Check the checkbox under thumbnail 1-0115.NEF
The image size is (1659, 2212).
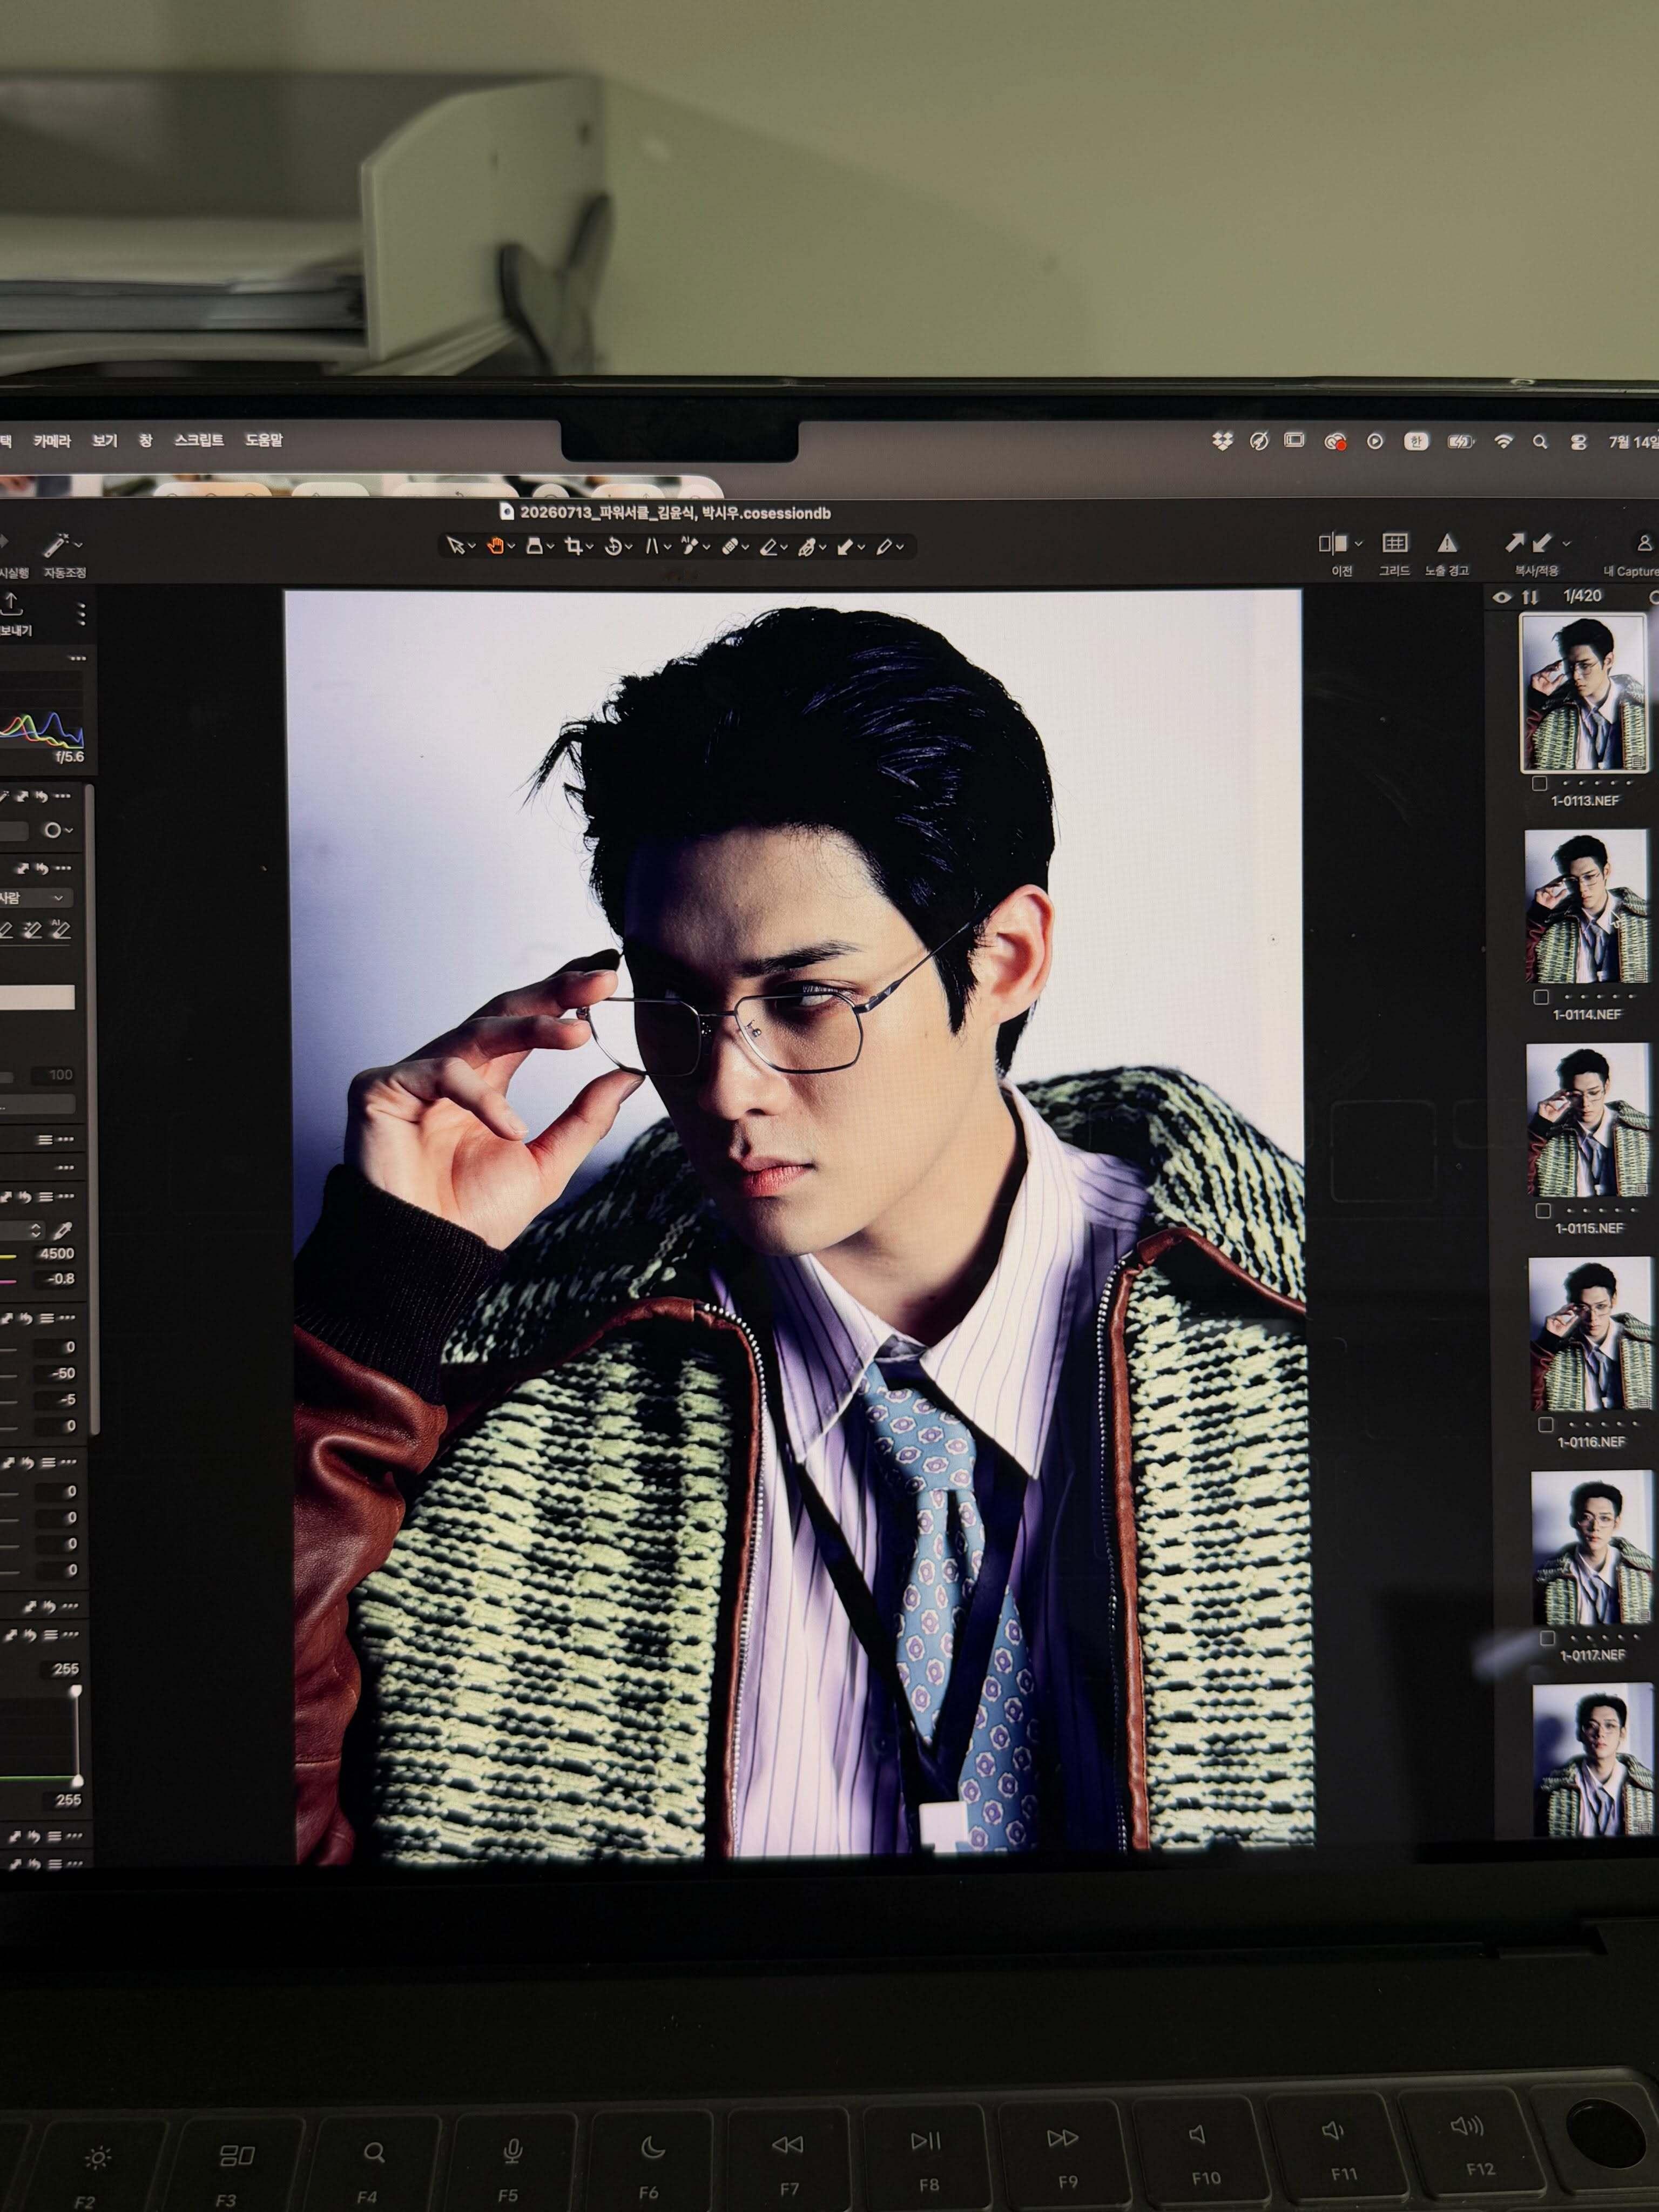point(1543,1211)
